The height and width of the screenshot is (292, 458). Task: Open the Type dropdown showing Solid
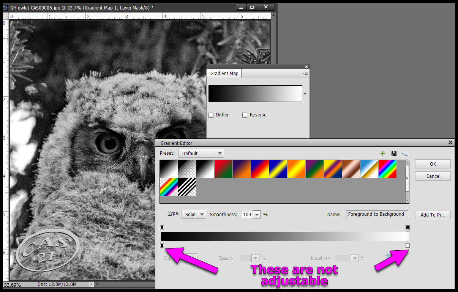click(x=194, y=214)
